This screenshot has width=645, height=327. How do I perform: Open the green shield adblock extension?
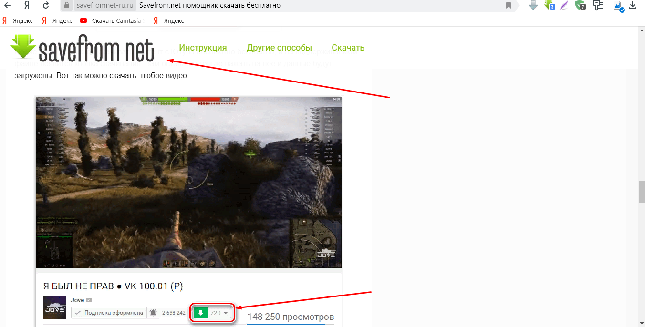pos(580,6)
